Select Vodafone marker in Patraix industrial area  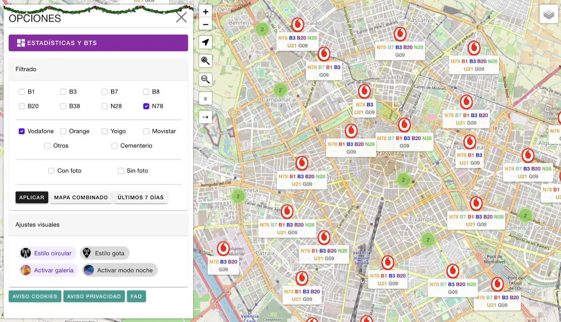223,248
